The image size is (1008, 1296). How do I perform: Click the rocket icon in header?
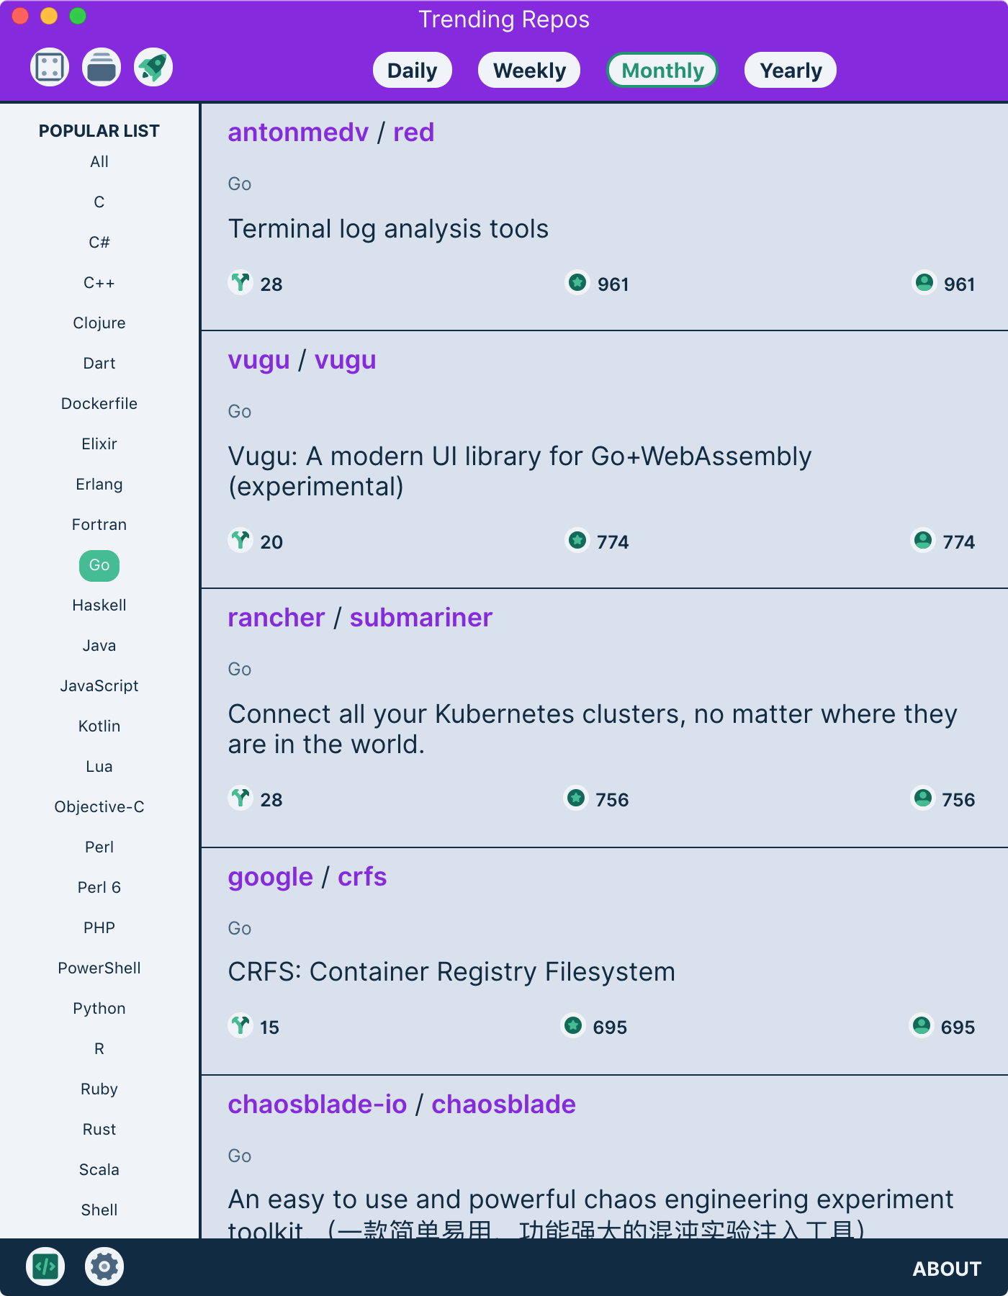tap(153, 68)
